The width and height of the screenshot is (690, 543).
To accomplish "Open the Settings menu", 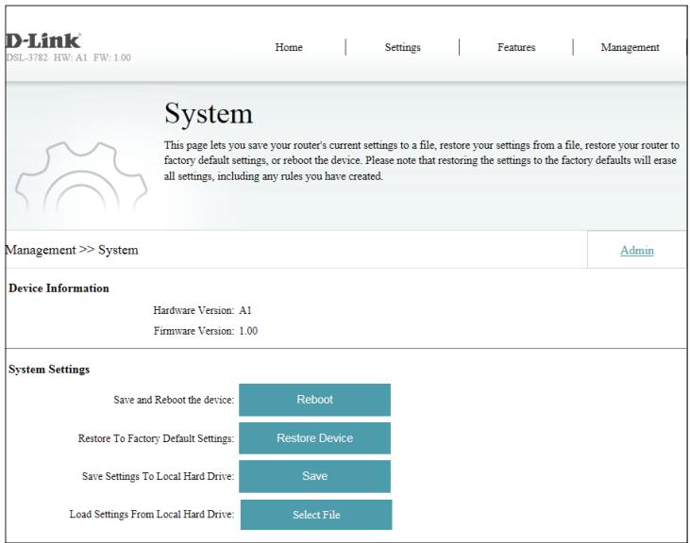I will click(x=403, y=47).
